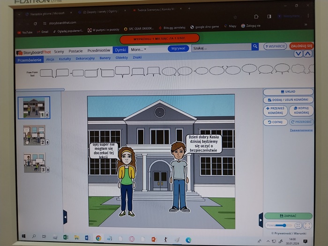Click DODAJ / USUŃ KOMÓRKI button
This screenshot has width=328, height=246.
click(288, 100)
